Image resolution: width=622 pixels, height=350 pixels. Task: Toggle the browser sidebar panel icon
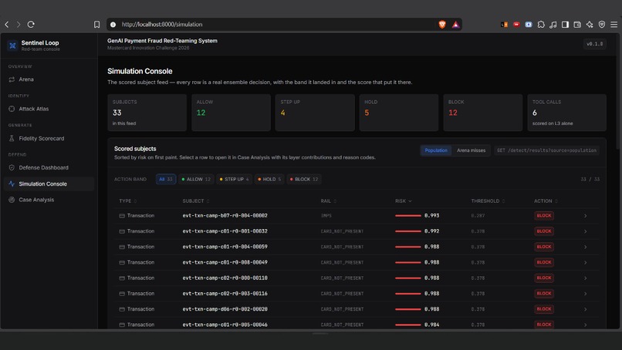click(565, 25)
